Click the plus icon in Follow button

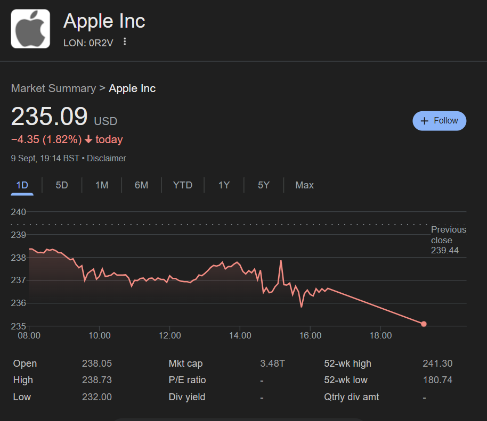(x=425, y=121)
